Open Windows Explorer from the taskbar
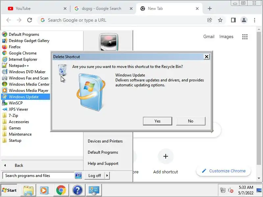Viewport: 263px width, 197px height. click(x=28, y=190)
